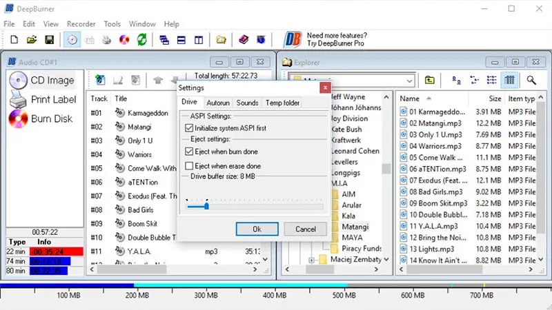The image size is (552, 310).
Task: Disable Eject when burn done
Action: pyautogui.click(x=190, y=151)
